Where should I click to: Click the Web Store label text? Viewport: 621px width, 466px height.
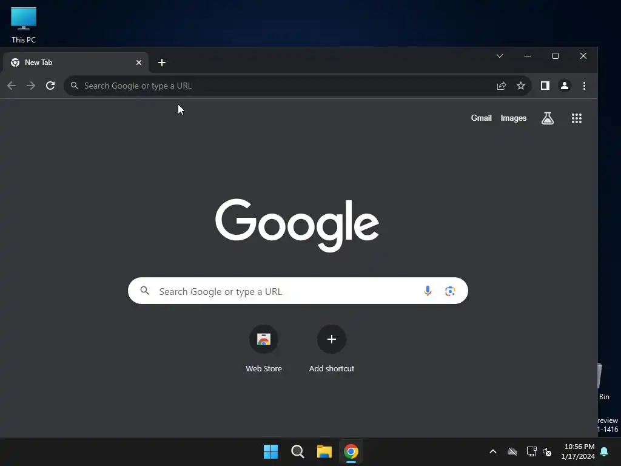coord(264,368)
